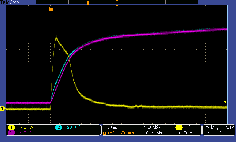
Task: Click the orange T delay icon beside 29.8000ms
Action: click(105, 133)
